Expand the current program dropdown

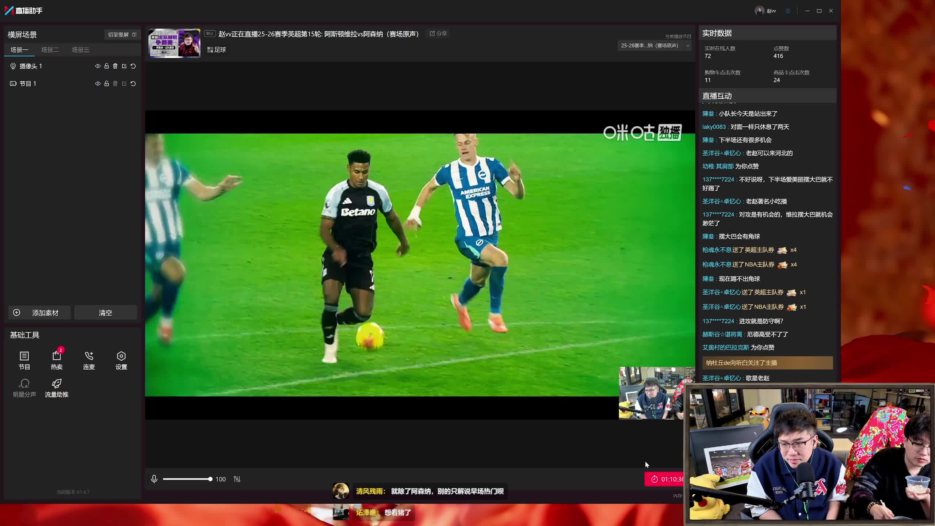pyautogui.click(x=687, y=46)
